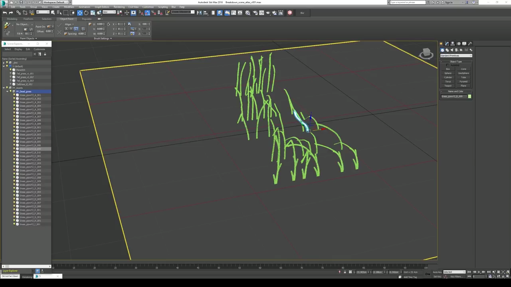The image size is (511, 287).
Task: Open the Modify command panel tab
Action: [447, 43]
